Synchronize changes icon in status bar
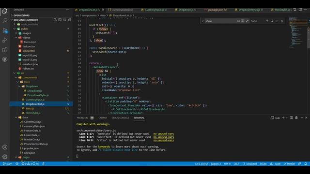The height and width of the screenshot is (174, 310). click(x=17, y=164)
